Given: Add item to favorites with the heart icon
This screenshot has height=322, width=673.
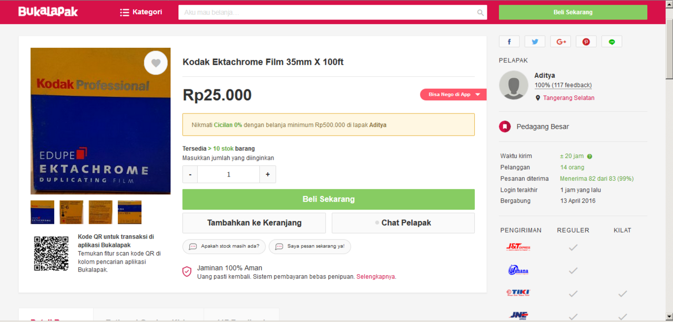Looking at the screenshot, I should 156,63.
